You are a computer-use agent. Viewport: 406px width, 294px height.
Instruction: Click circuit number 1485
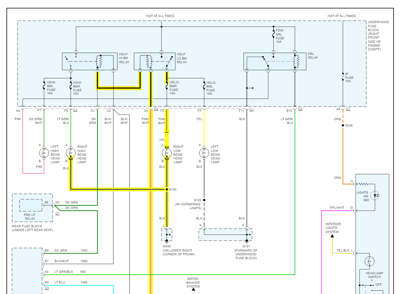[84, 282]
